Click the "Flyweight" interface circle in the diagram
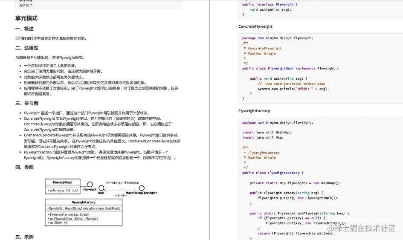403x240 pixels. click(90, 184)
